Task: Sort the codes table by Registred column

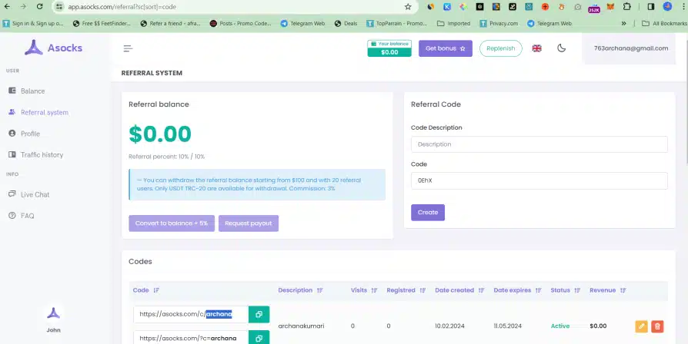Action: click(x=406, y=290)
